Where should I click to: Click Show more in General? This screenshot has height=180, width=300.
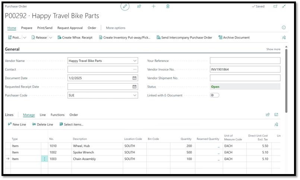273,49
